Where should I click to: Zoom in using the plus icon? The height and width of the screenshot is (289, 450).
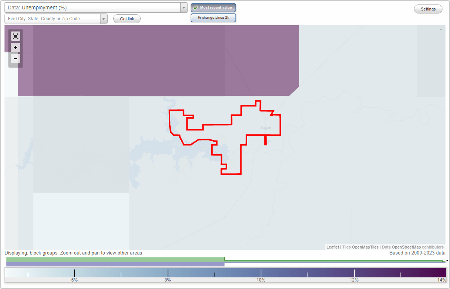[x=15, y=47]
